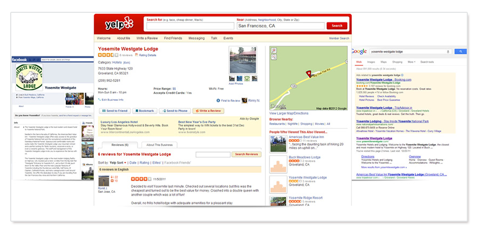Open the first small photo thumbnail under lodge photo
Viewport: 478px width, 233px height.
coord(232,79)
